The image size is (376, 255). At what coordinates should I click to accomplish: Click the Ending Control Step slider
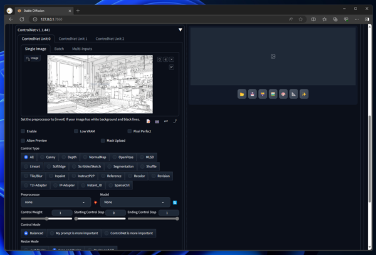tap(154, 219)
